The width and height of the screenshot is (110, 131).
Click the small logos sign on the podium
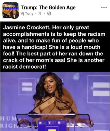pyautogui.click(x=52, y=123)
